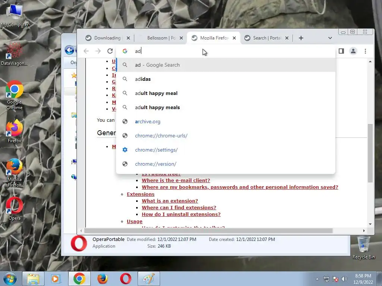Close the Mozilla Firefox tab

(x=234, y=38)
